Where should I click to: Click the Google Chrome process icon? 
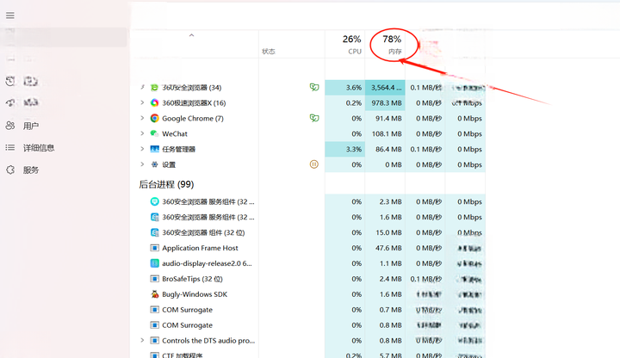(155, 118)
